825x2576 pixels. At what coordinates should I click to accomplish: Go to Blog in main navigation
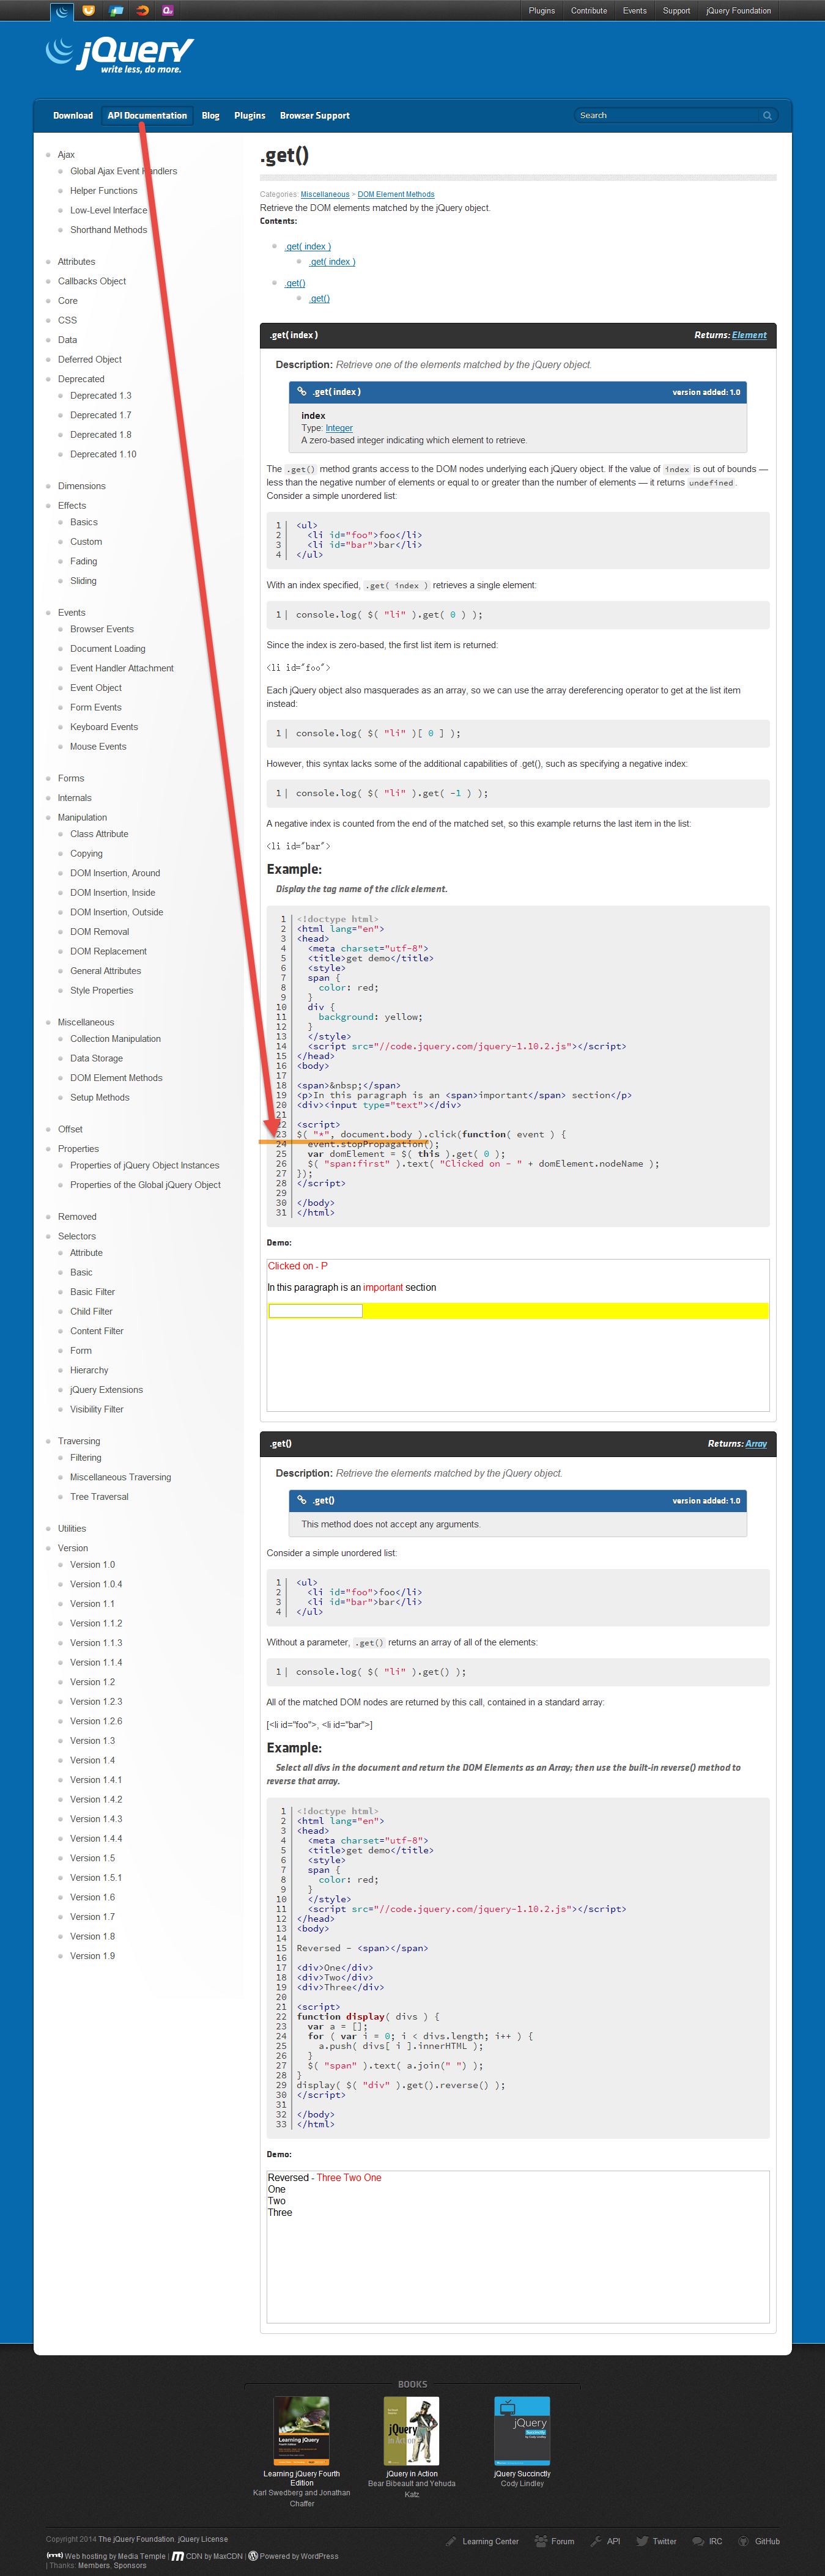tap(210, 116)
